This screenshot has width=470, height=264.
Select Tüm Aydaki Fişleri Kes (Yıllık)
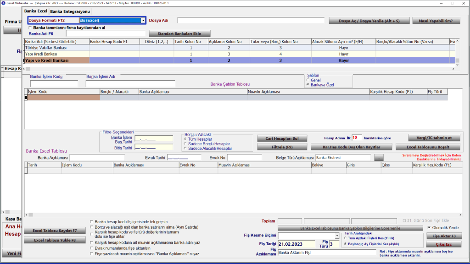click(346, 238)
